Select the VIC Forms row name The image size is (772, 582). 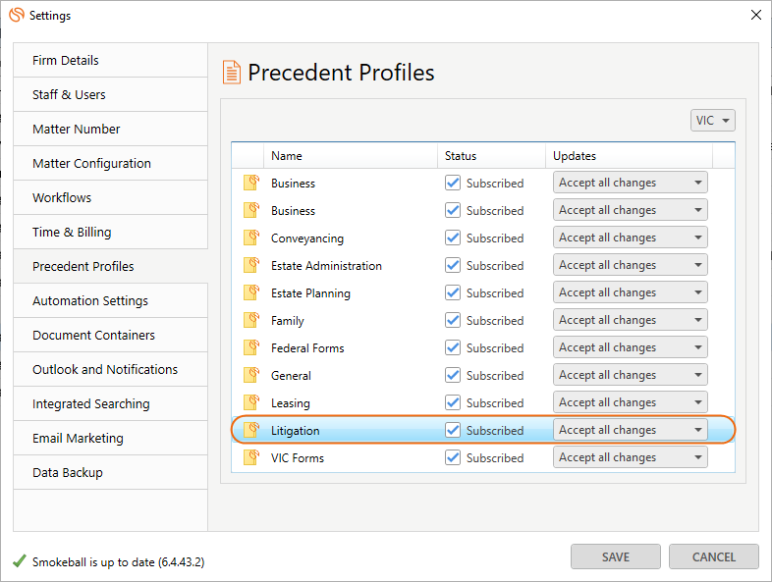[298, 458]
